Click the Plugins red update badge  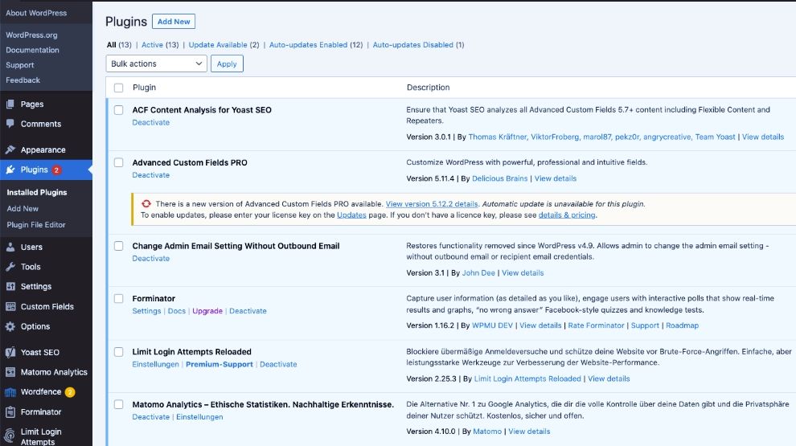pos(56,170)
